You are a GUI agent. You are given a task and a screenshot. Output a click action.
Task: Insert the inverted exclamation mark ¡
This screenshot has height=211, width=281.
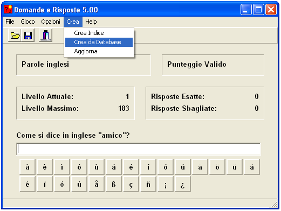point(166,184)
